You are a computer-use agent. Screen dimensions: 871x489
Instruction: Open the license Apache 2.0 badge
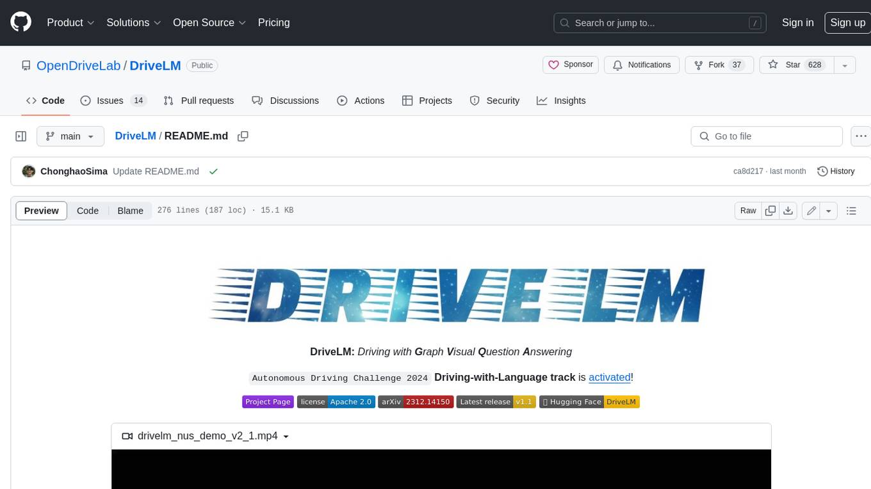(x=336, y=402)
